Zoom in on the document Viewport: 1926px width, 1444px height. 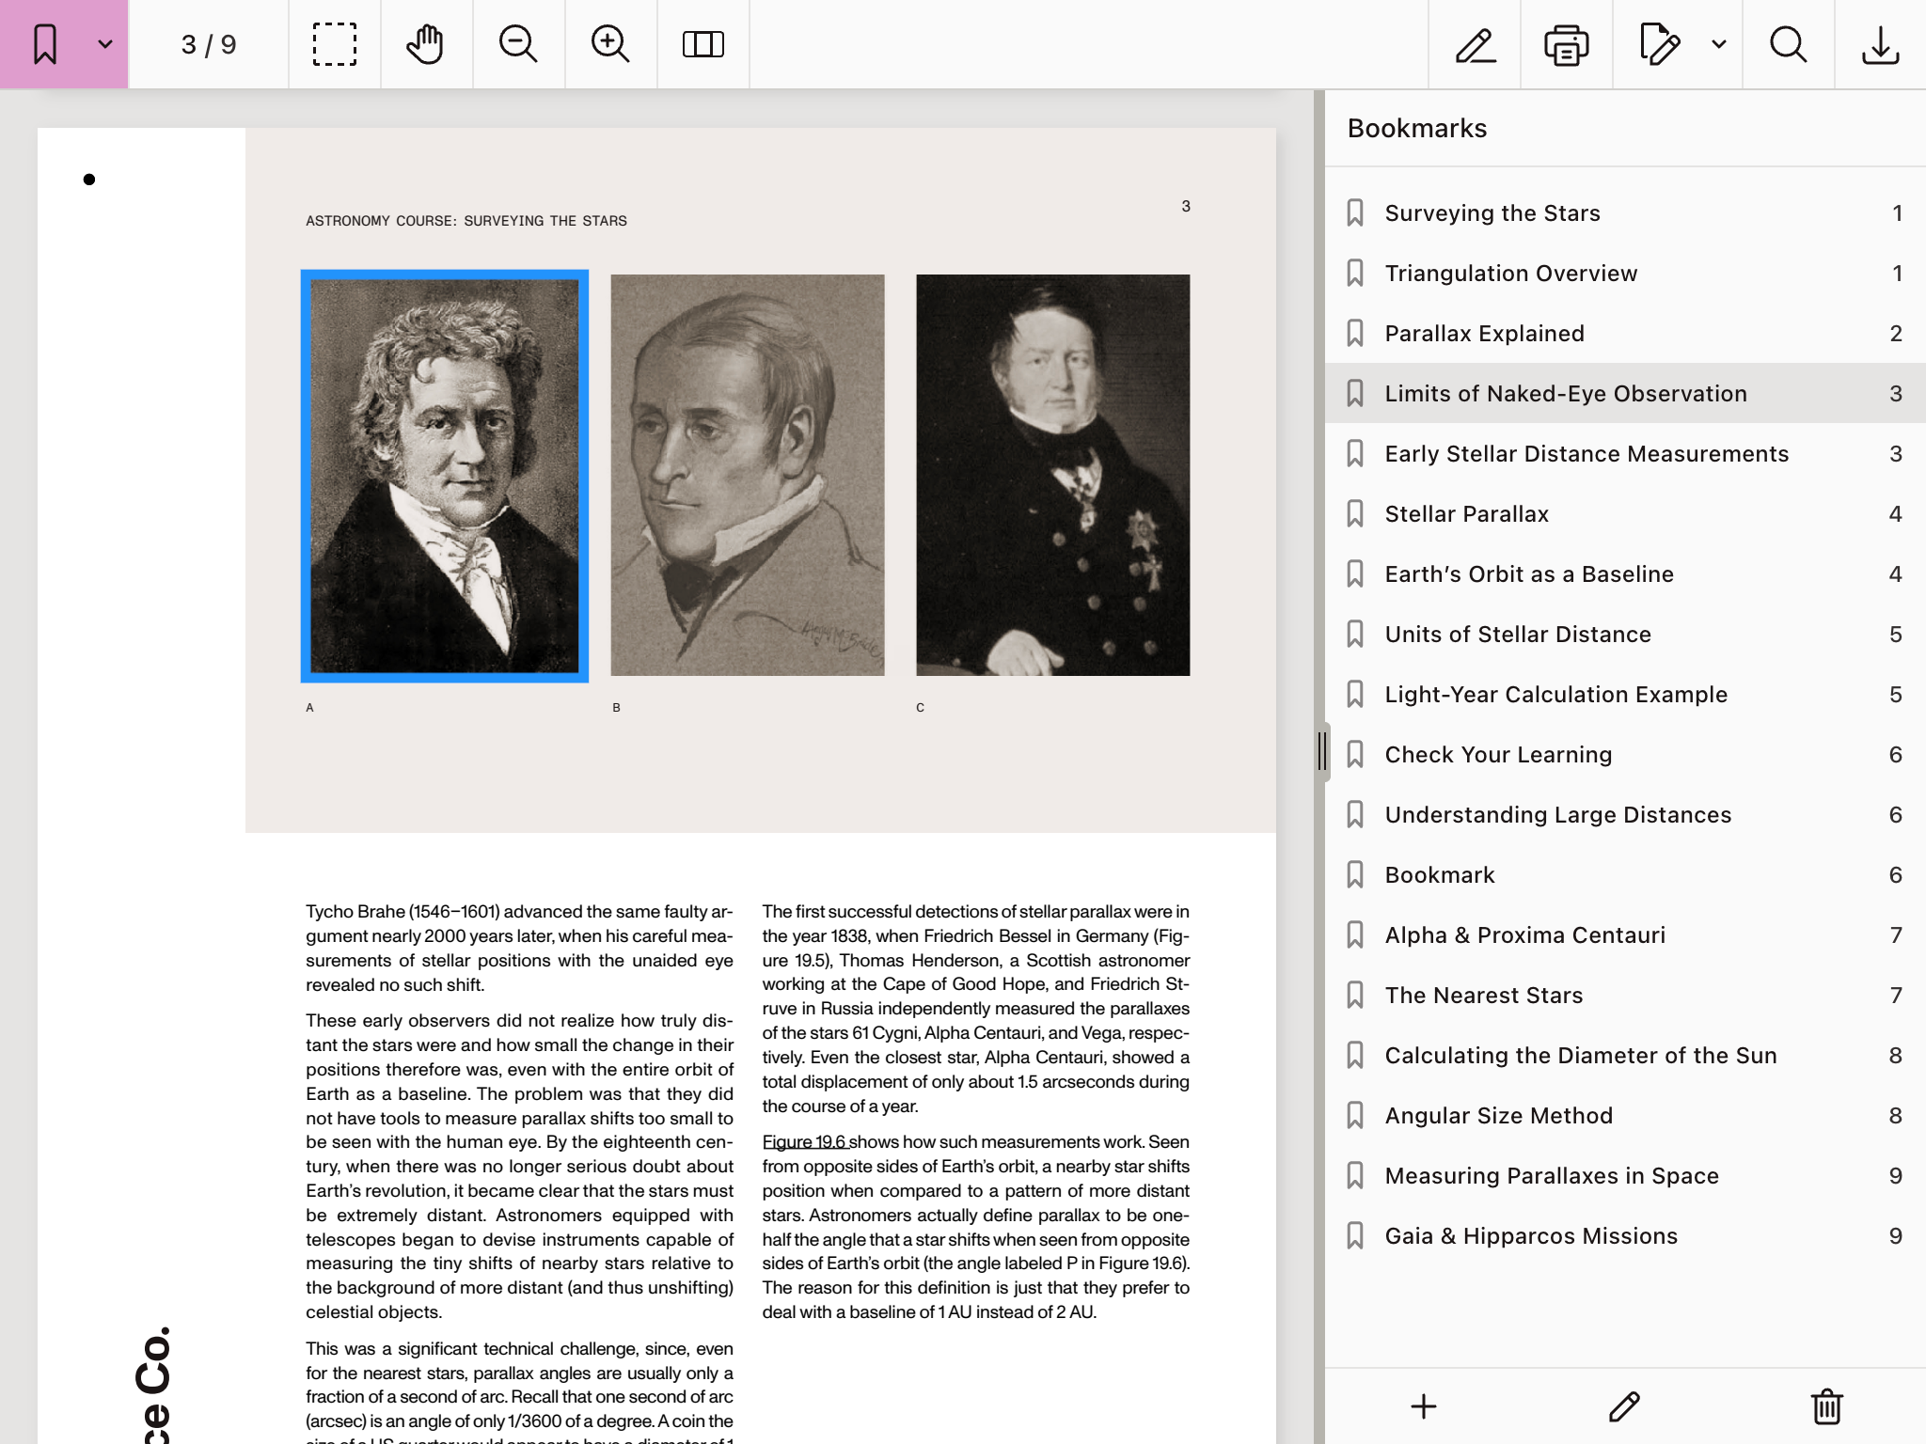(609, 43)
